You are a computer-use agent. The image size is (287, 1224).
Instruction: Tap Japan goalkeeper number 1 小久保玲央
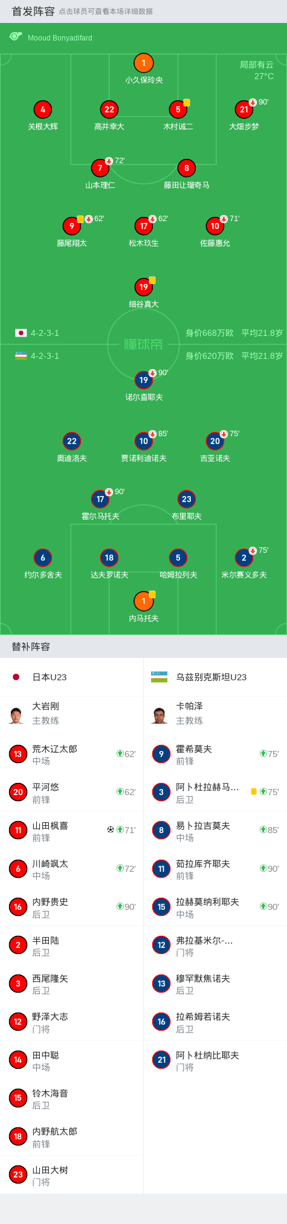tap(143, 63)
